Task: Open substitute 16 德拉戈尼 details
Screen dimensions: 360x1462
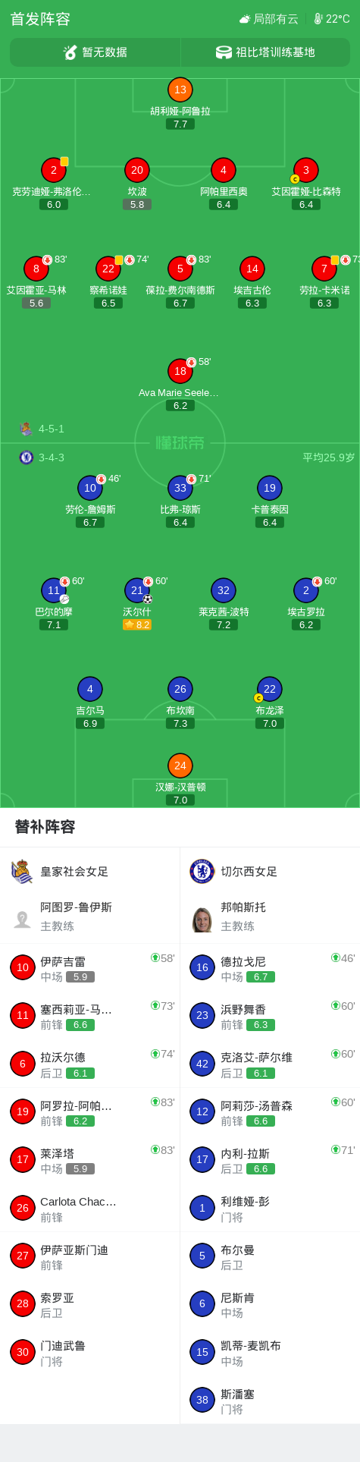Action: click(x=271, y=968)
